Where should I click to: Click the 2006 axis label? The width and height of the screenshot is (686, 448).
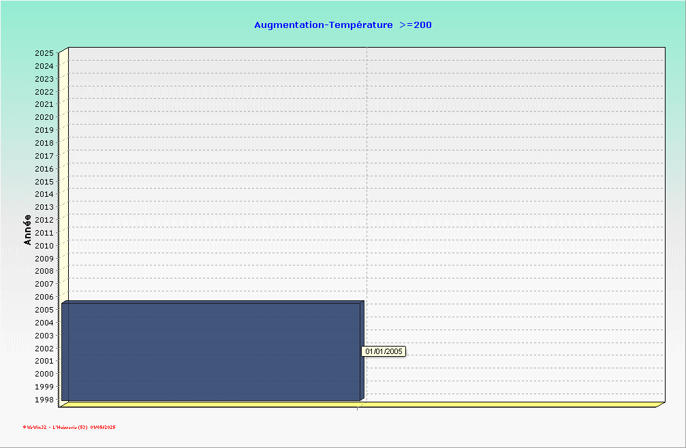pos(44,297)
